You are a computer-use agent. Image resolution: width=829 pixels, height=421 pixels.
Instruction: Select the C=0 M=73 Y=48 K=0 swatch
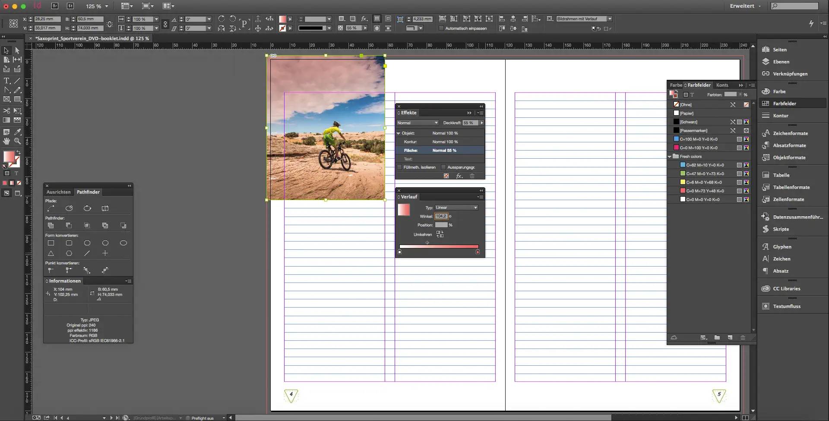[705, 191]
